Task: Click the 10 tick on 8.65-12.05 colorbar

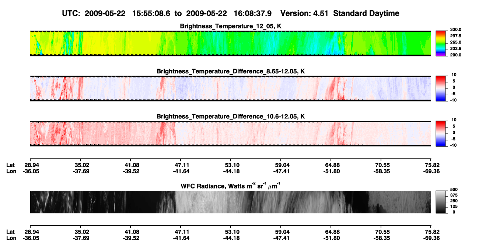Action: point(455,75)
